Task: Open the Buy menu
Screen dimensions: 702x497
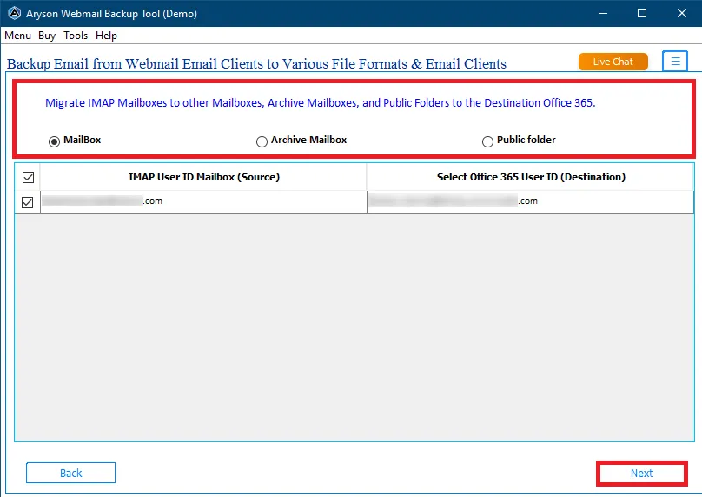Action: (x=47, y=36)
